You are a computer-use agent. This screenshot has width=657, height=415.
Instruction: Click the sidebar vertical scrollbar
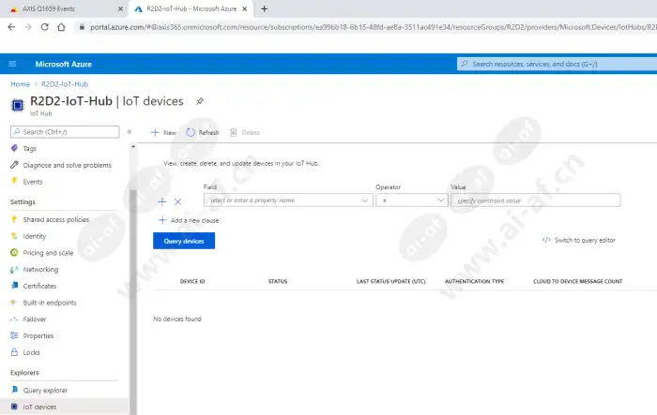(x=133, y=302)
